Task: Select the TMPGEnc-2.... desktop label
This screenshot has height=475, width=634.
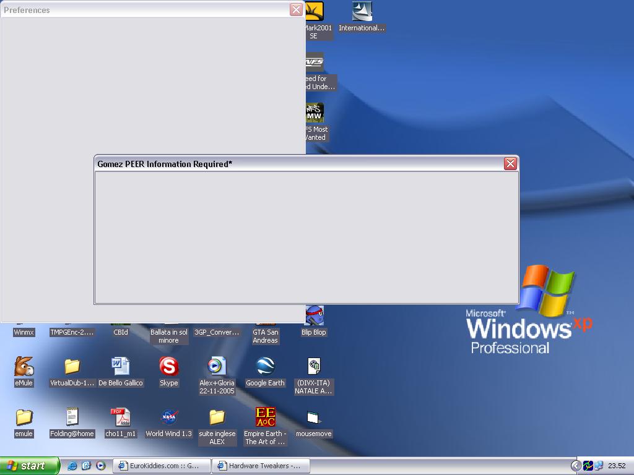Action: click(x=72, y=332)
